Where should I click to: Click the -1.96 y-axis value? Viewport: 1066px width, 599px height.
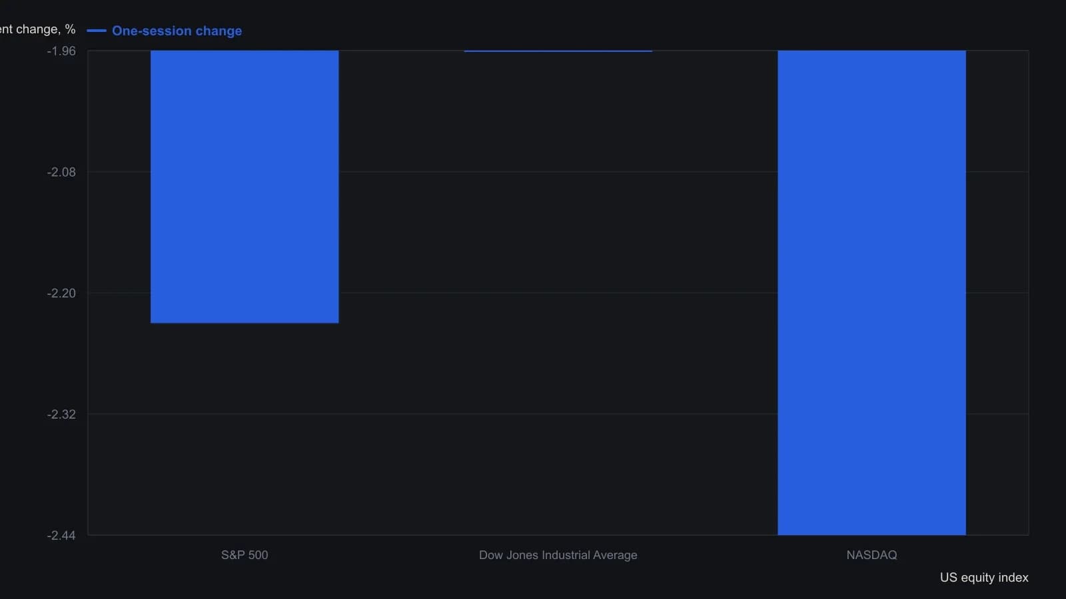coord(61,51)
